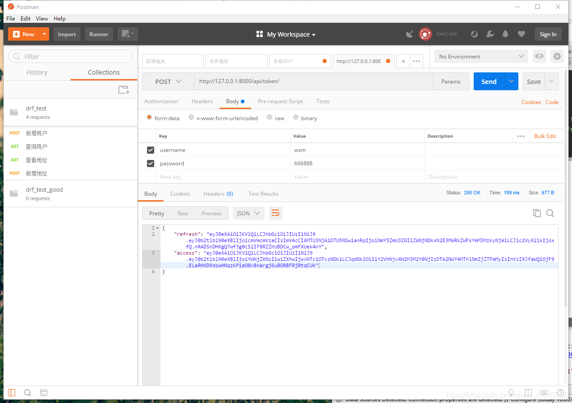Click the Sign In button

548,34
